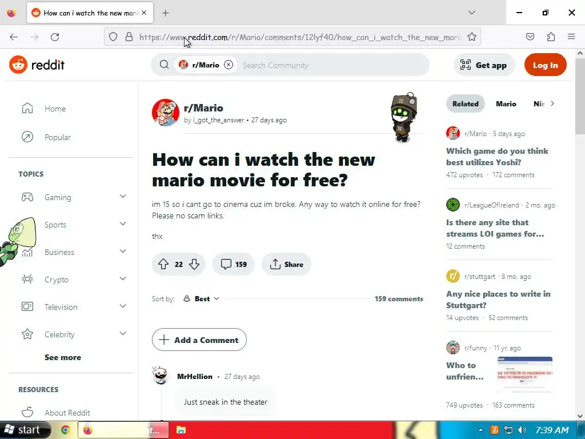Screen dimensions: 585x439
Task: Open the r/Mario community link in post header
Action: 204,108
